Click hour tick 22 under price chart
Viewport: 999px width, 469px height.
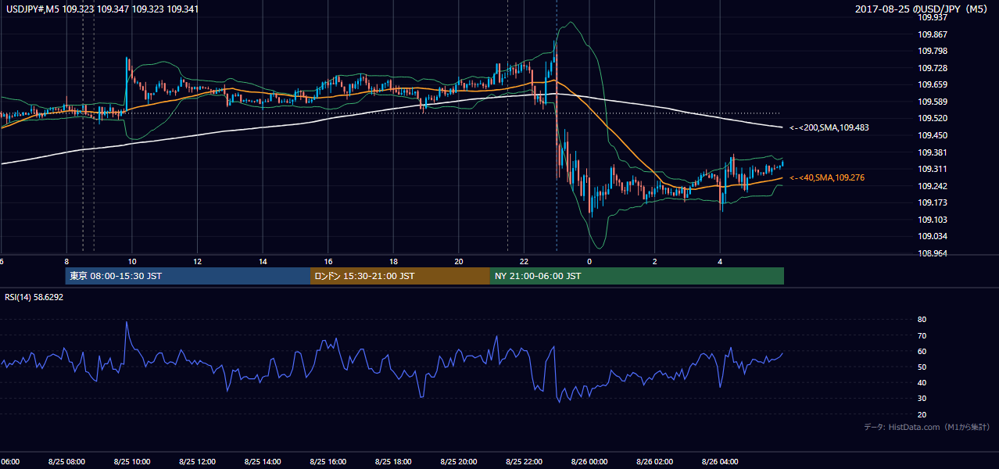click(x=524, y=261)
